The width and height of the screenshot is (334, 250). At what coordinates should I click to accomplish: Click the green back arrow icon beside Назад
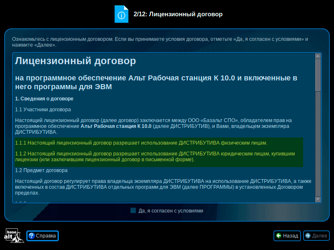(278, 236)
